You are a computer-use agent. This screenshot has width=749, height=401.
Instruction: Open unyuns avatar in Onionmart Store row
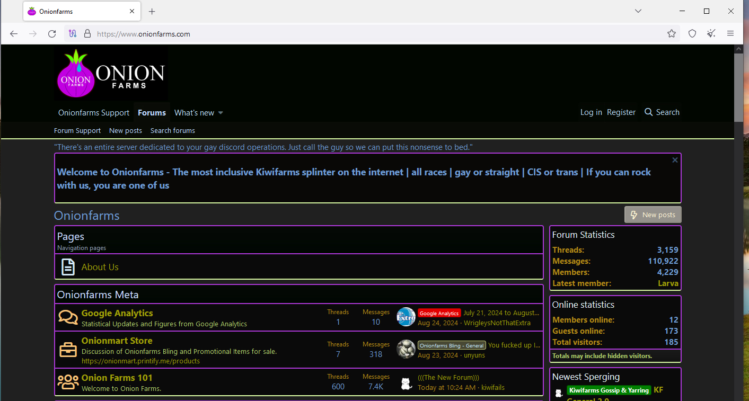(x=406, y=349)
